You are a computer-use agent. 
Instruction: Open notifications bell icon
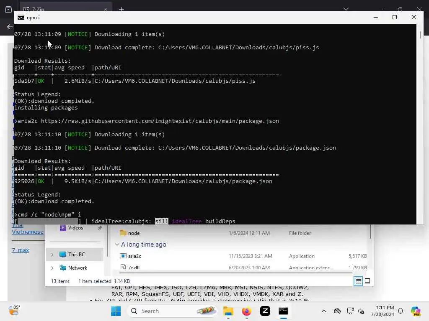pos(401,311)
